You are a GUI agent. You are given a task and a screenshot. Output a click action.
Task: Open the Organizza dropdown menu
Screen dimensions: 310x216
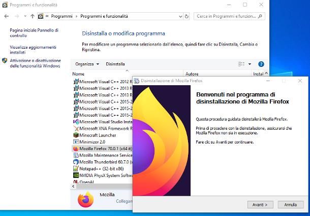tap(87, 64)
